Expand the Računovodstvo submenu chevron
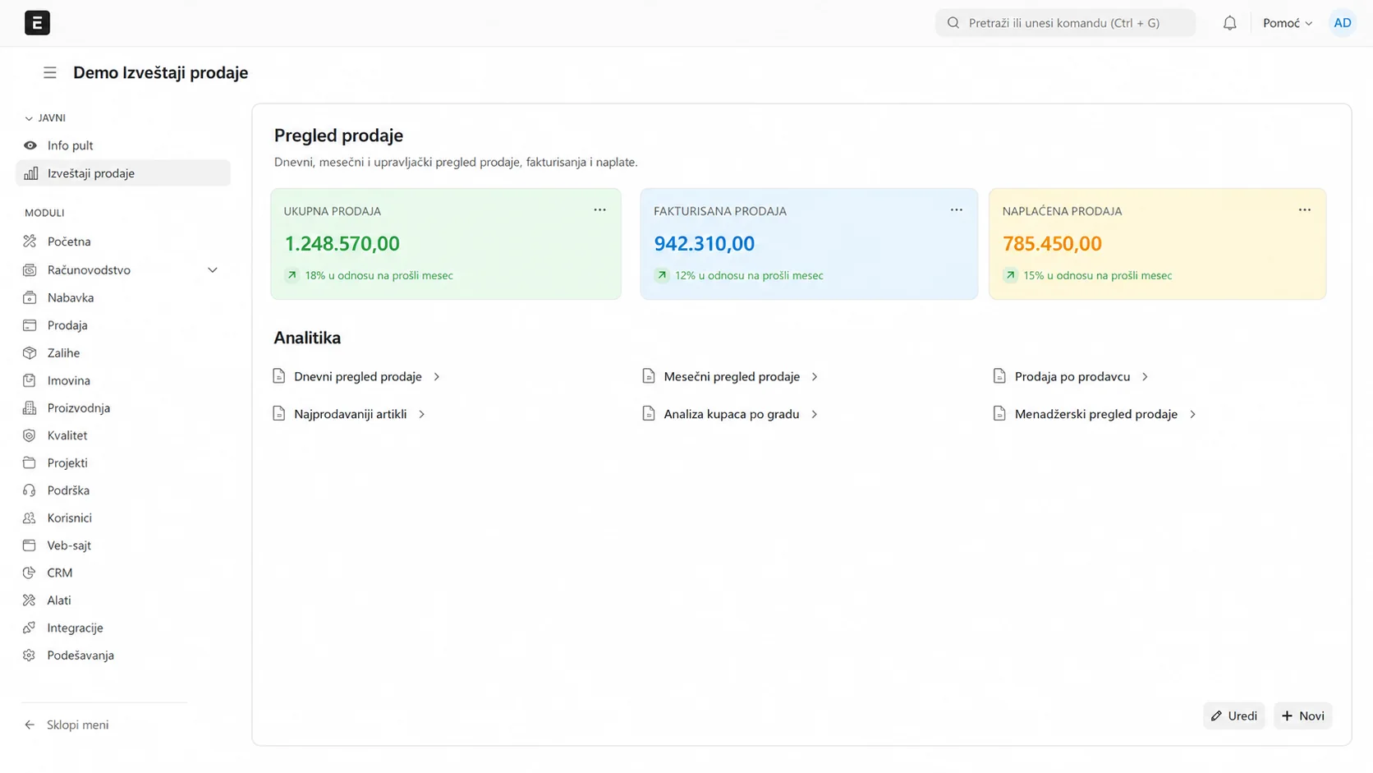 coord(213,269)
